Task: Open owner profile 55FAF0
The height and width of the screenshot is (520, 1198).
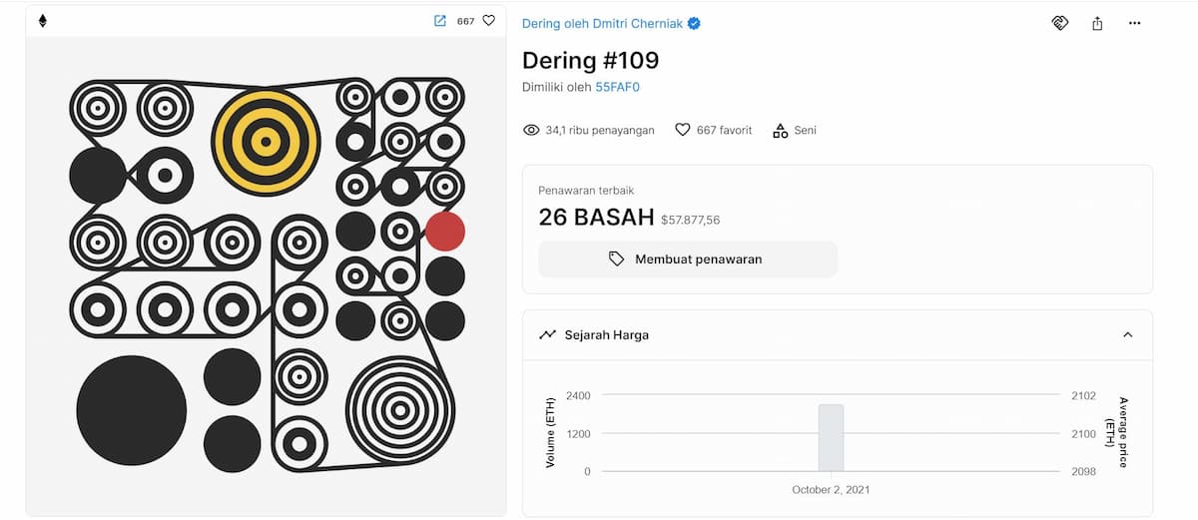Action: click(x=617, y=87)
